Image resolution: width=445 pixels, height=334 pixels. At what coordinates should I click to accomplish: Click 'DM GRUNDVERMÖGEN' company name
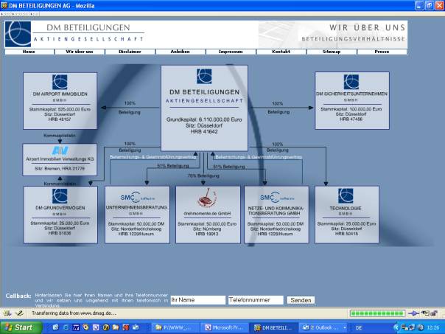point(60,208)
